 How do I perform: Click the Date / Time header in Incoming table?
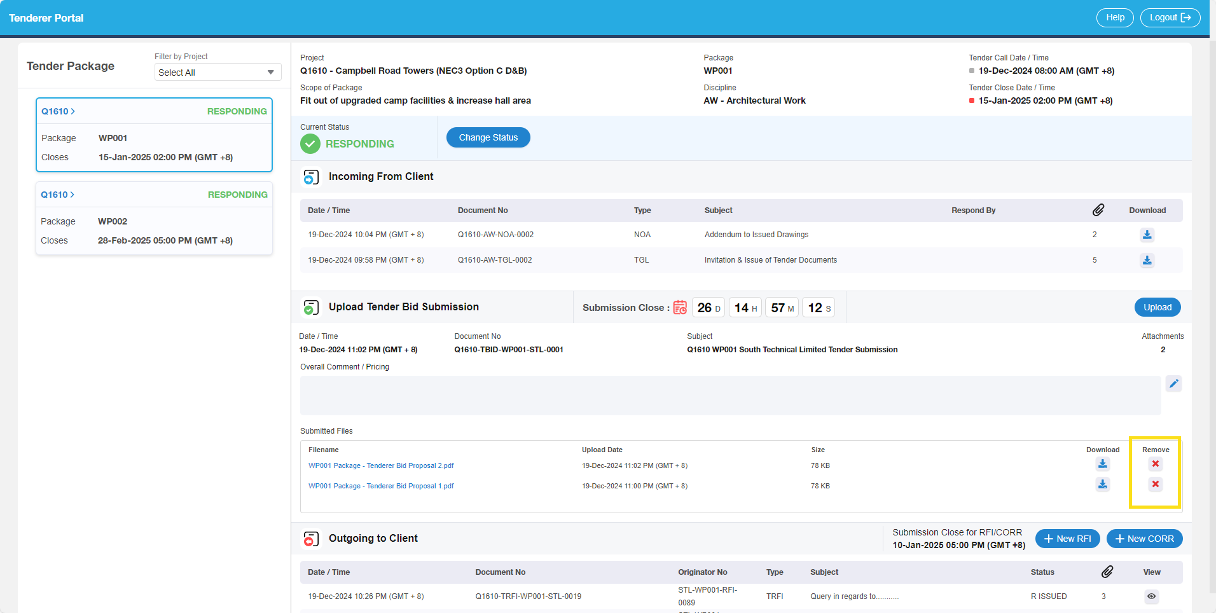point(329,210)
